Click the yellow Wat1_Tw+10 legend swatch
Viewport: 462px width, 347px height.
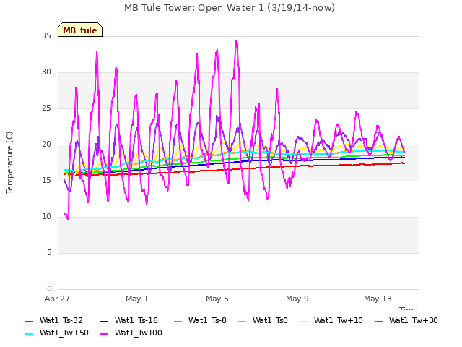pos(303,321)
